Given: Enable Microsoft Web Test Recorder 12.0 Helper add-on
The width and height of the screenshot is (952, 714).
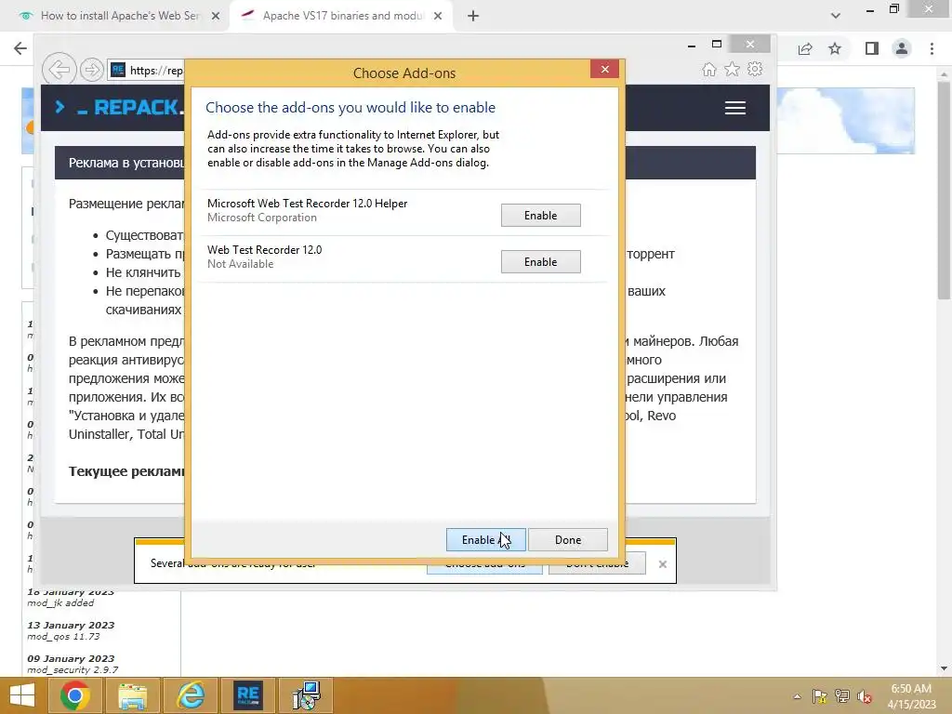Looking at the screenshot, I should (x=540, y=216).
